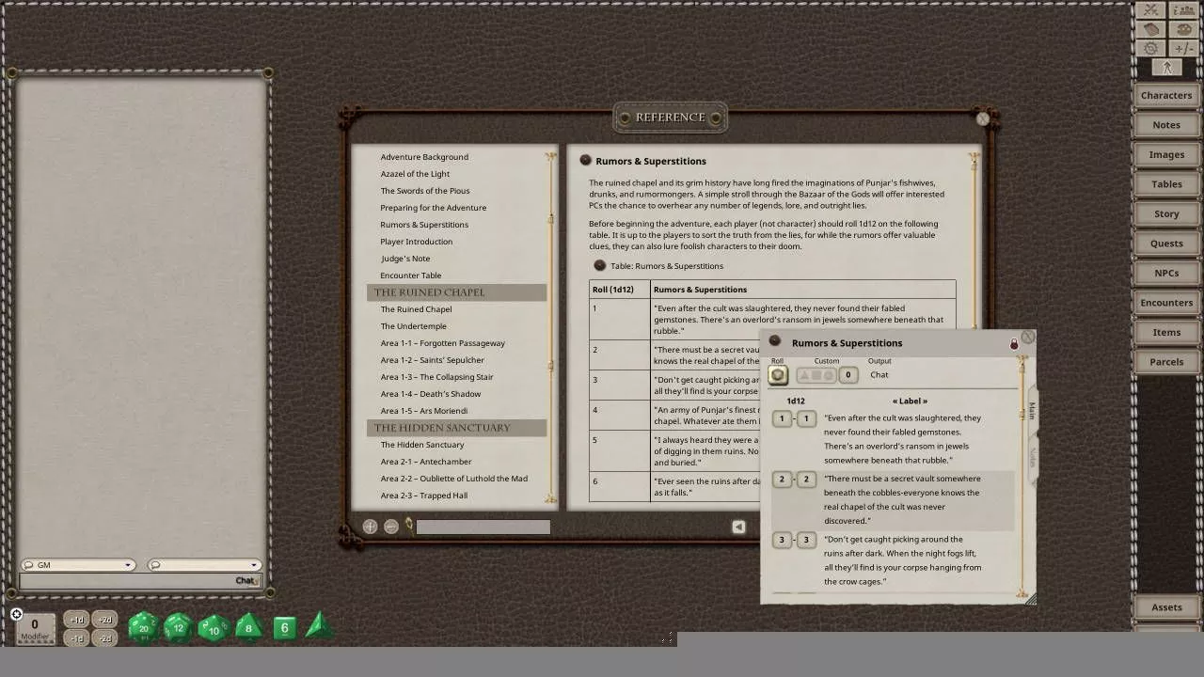Open Area 2-2 – Oubliette of Luthold the Mad
Image resolution: width=1204 pixels, height=677 pixels.
click(x=454, y=479)
